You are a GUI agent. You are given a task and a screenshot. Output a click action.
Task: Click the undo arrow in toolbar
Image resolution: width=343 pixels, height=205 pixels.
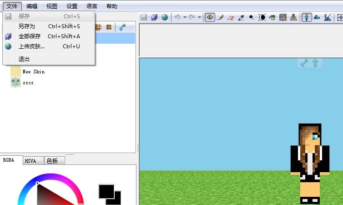(x=177, y=17)
